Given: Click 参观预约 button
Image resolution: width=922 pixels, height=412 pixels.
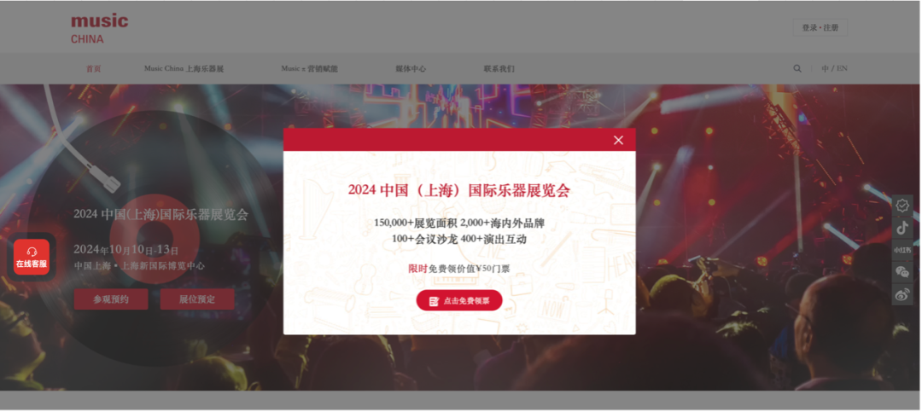Looking at the screenshot, I should (x=110, y=299).
